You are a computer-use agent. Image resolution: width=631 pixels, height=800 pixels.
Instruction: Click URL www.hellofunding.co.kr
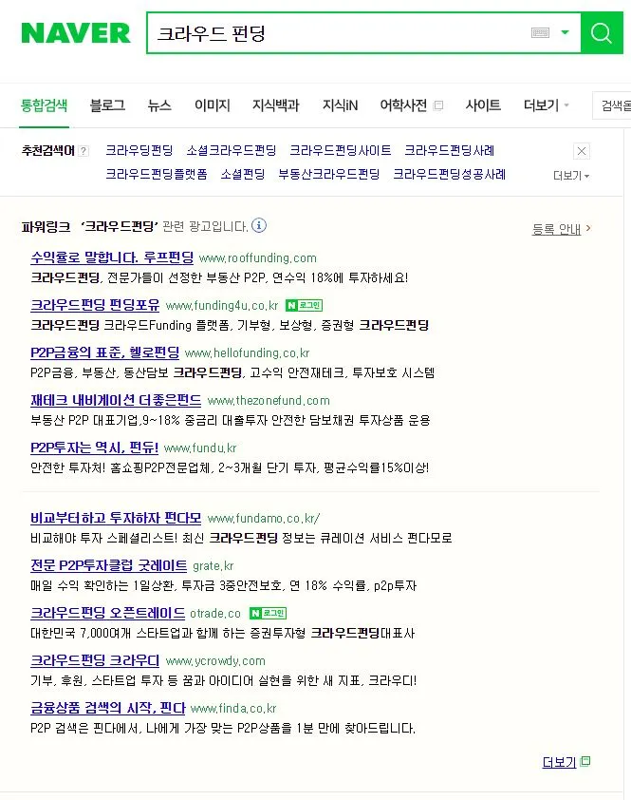[248, 353]
